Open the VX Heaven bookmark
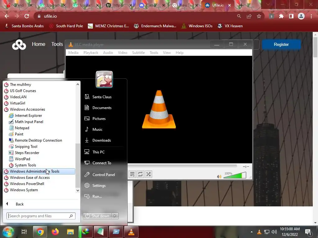Screen dimensions: 318x238 pos(230,26)
